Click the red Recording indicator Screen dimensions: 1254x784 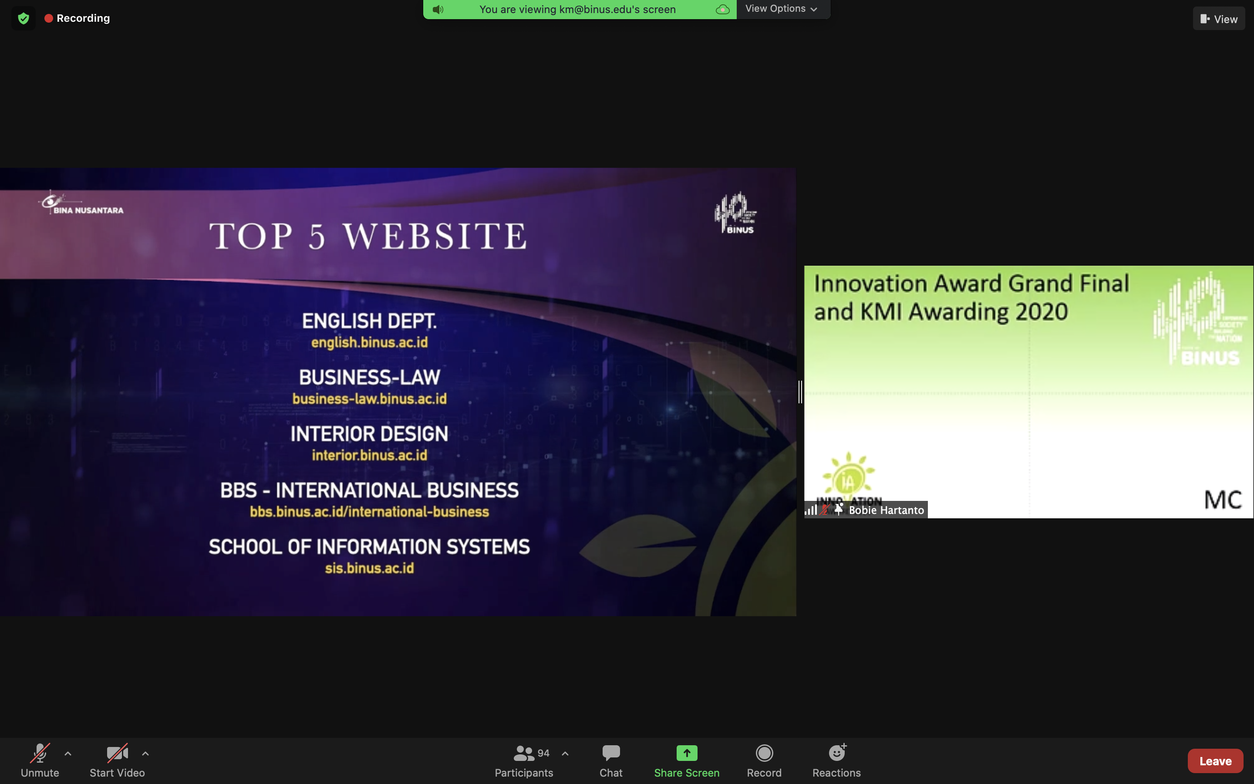[x=77, y=18]
